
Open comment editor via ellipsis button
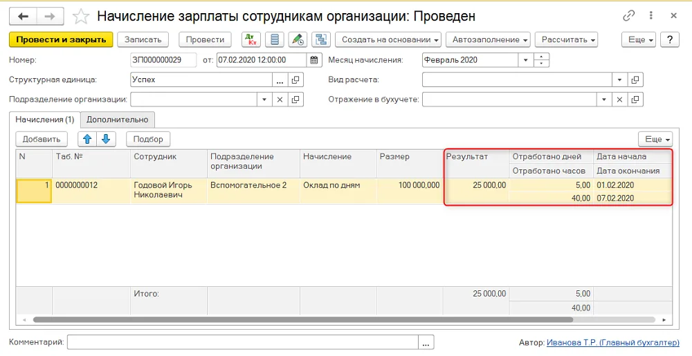click(x=426, y=342)
